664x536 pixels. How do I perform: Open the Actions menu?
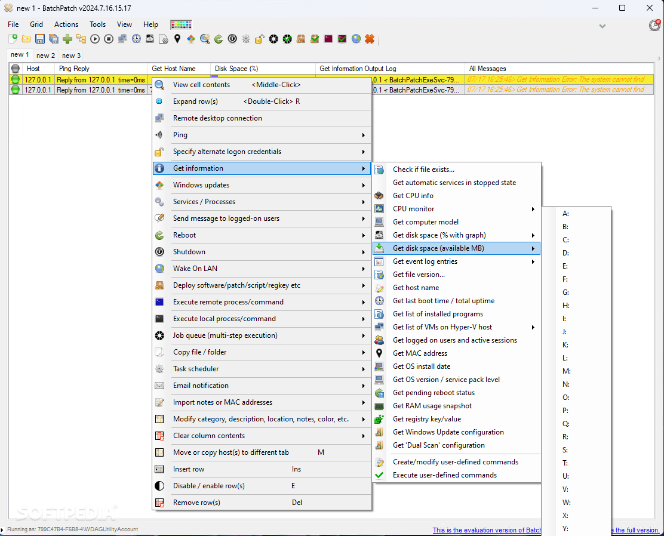click(66, 24)
